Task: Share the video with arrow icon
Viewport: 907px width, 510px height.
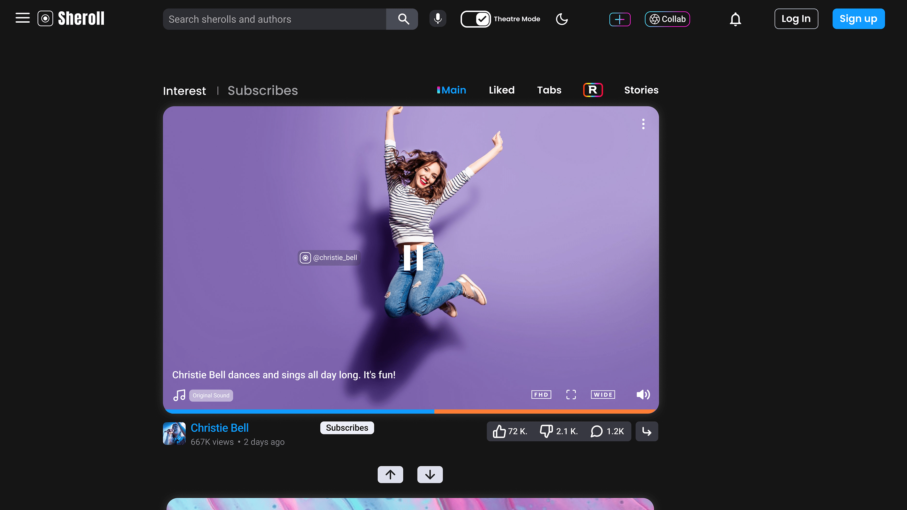Action: [647, 431]
